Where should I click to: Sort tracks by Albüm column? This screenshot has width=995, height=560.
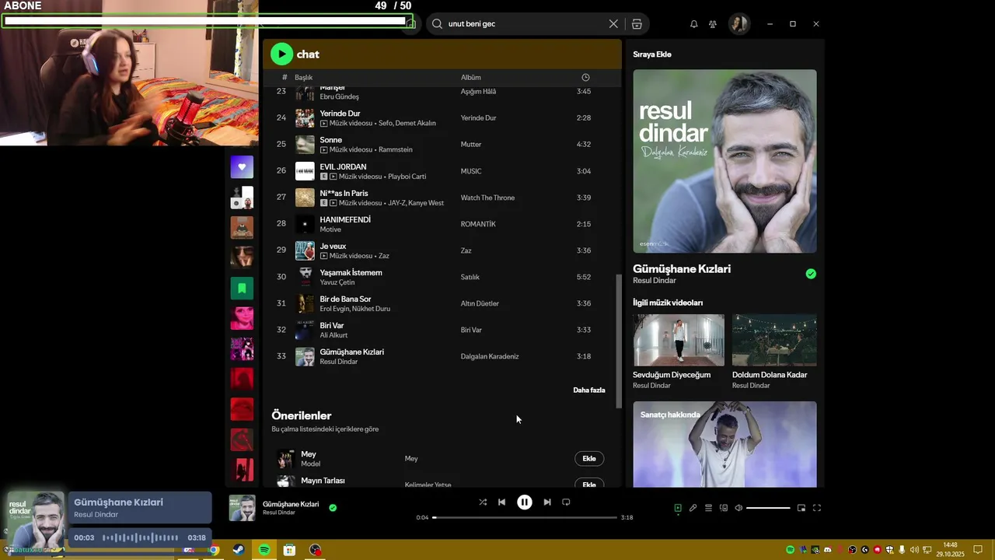tap(470, 78)
